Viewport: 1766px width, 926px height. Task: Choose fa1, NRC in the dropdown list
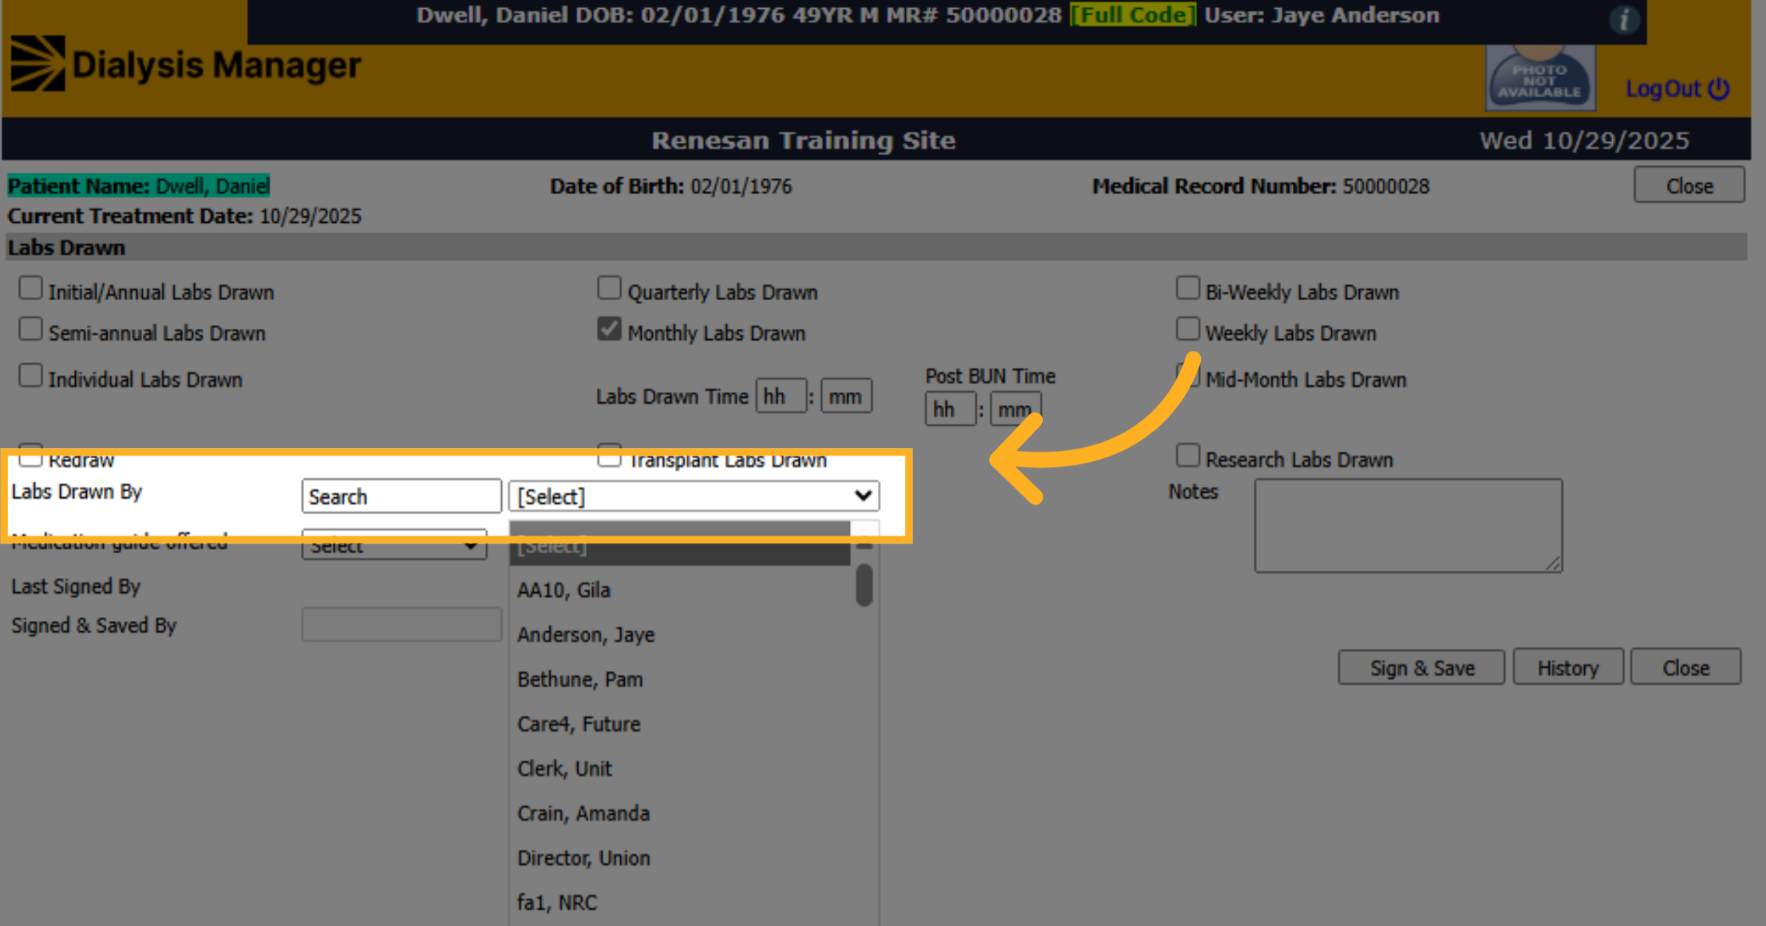point(680,902)
